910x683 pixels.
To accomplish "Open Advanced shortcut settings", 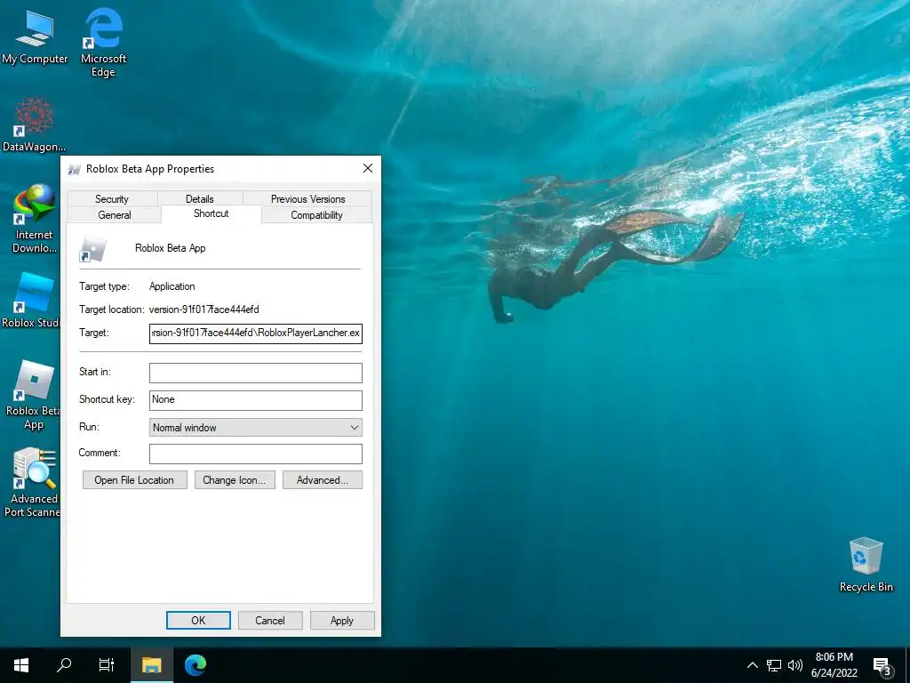I will point(322,480).
